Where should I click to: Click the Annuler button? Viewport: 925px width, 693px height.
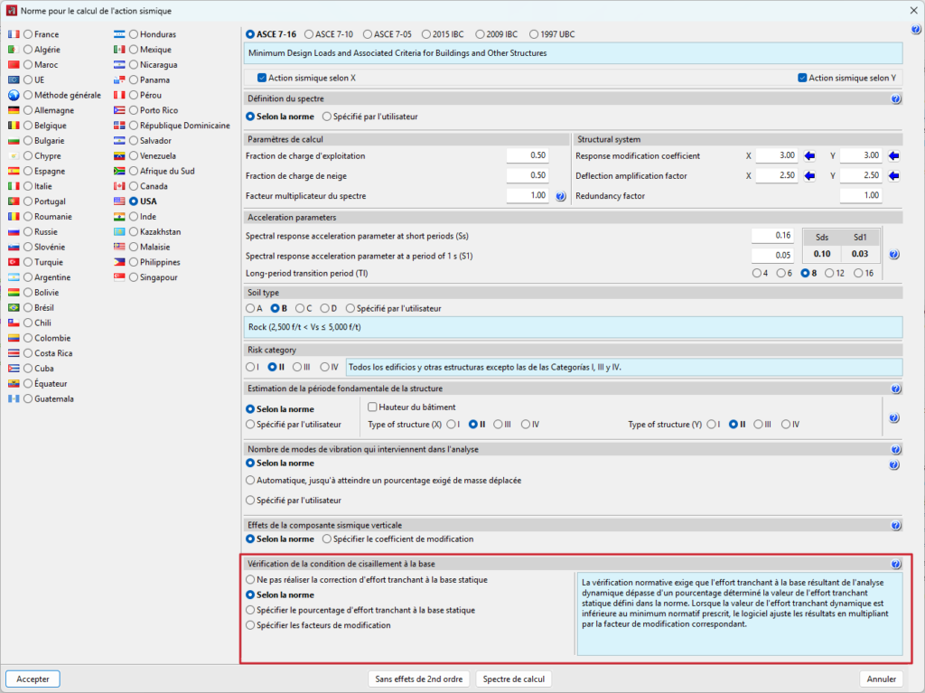point(882,679)
